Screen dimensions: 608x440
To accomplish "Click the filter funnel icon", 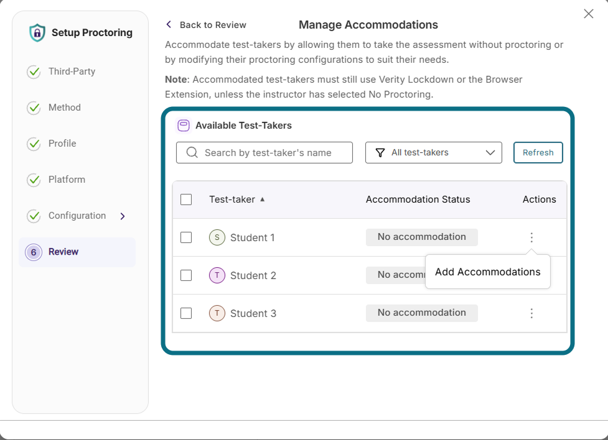I will click(380, 153).
